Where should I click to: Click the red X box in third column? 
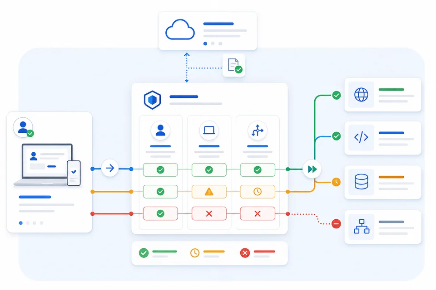tap(258, 213)
